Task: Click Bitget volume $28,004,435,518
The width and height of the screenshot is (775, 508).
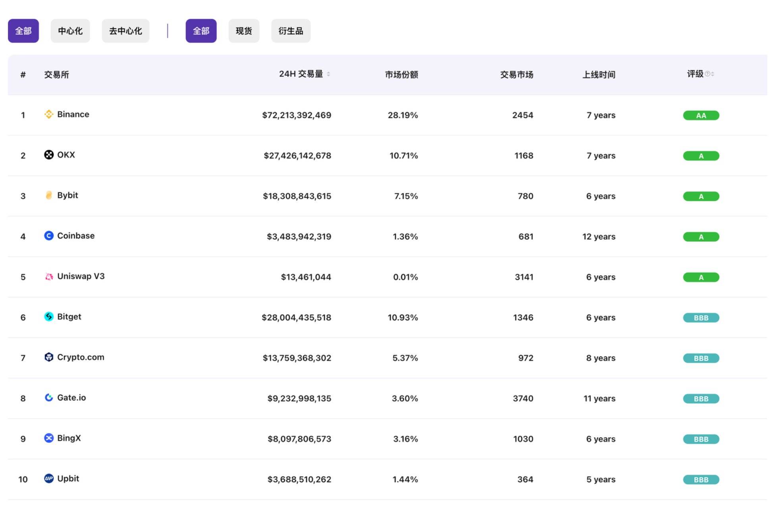Action: click(x=296, y=318)
